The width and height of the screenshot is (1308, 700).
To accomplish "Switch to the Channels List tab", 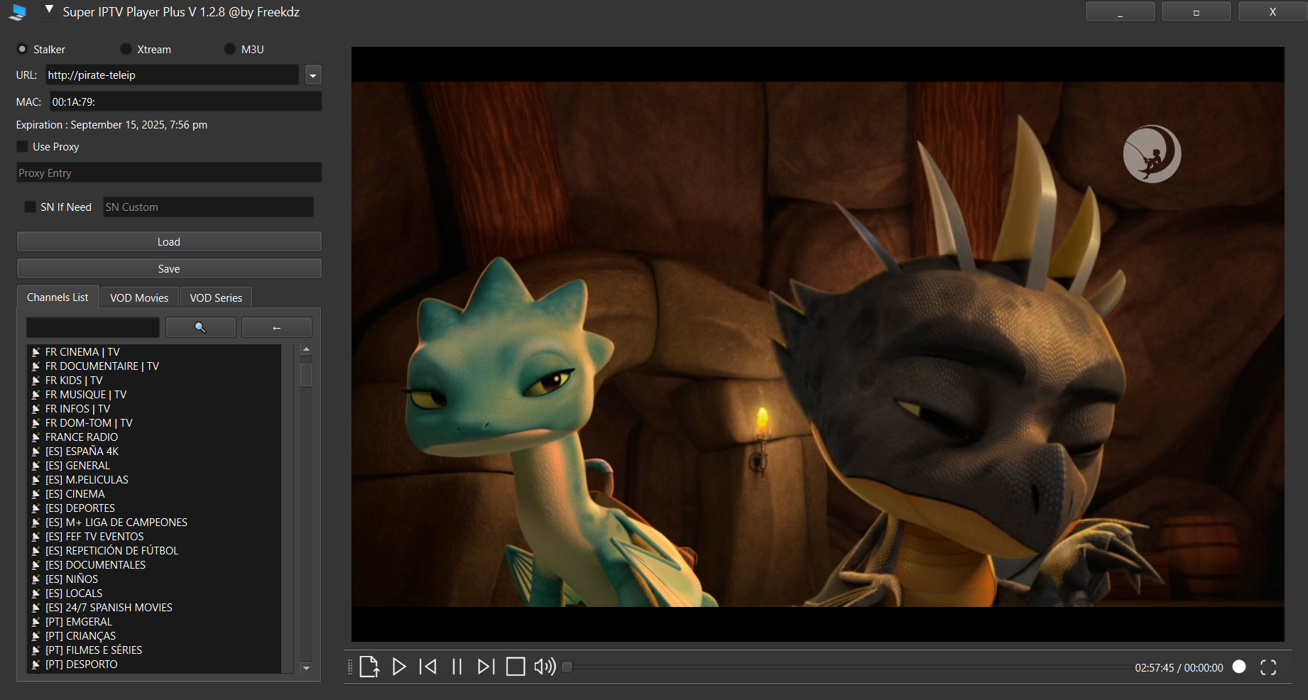I will [58, 297].
